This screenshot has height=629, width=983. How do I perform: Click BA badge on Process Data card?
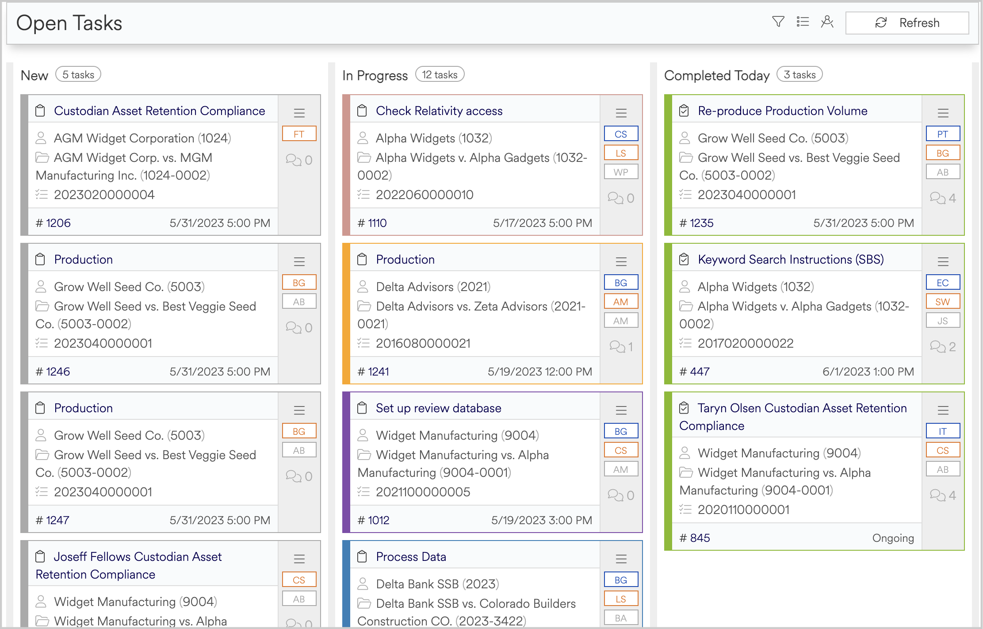tap(621, 617)
